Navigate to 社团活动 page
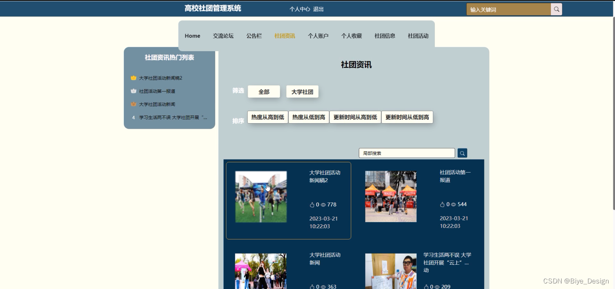The image size is (615, 289). [x=418, y=36]
